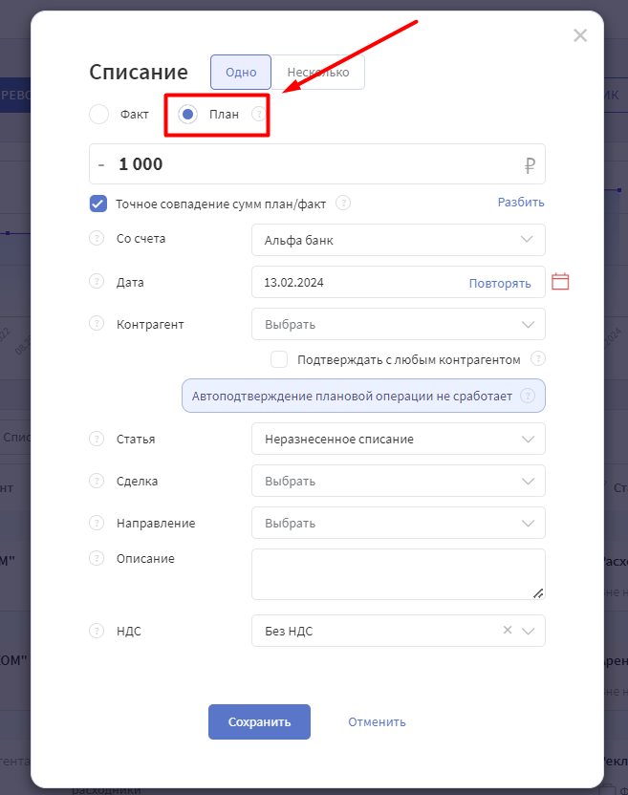Viewport: 628px width, 795px height.
Task: Click help icon for exact sum match
Action: 343,203
